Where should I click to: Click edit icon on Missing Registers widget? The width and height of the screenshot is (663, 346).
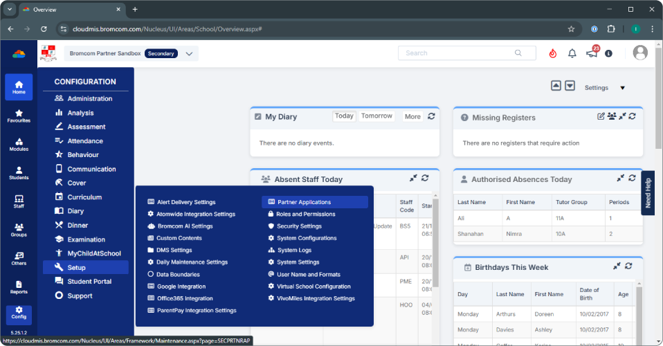601,116
